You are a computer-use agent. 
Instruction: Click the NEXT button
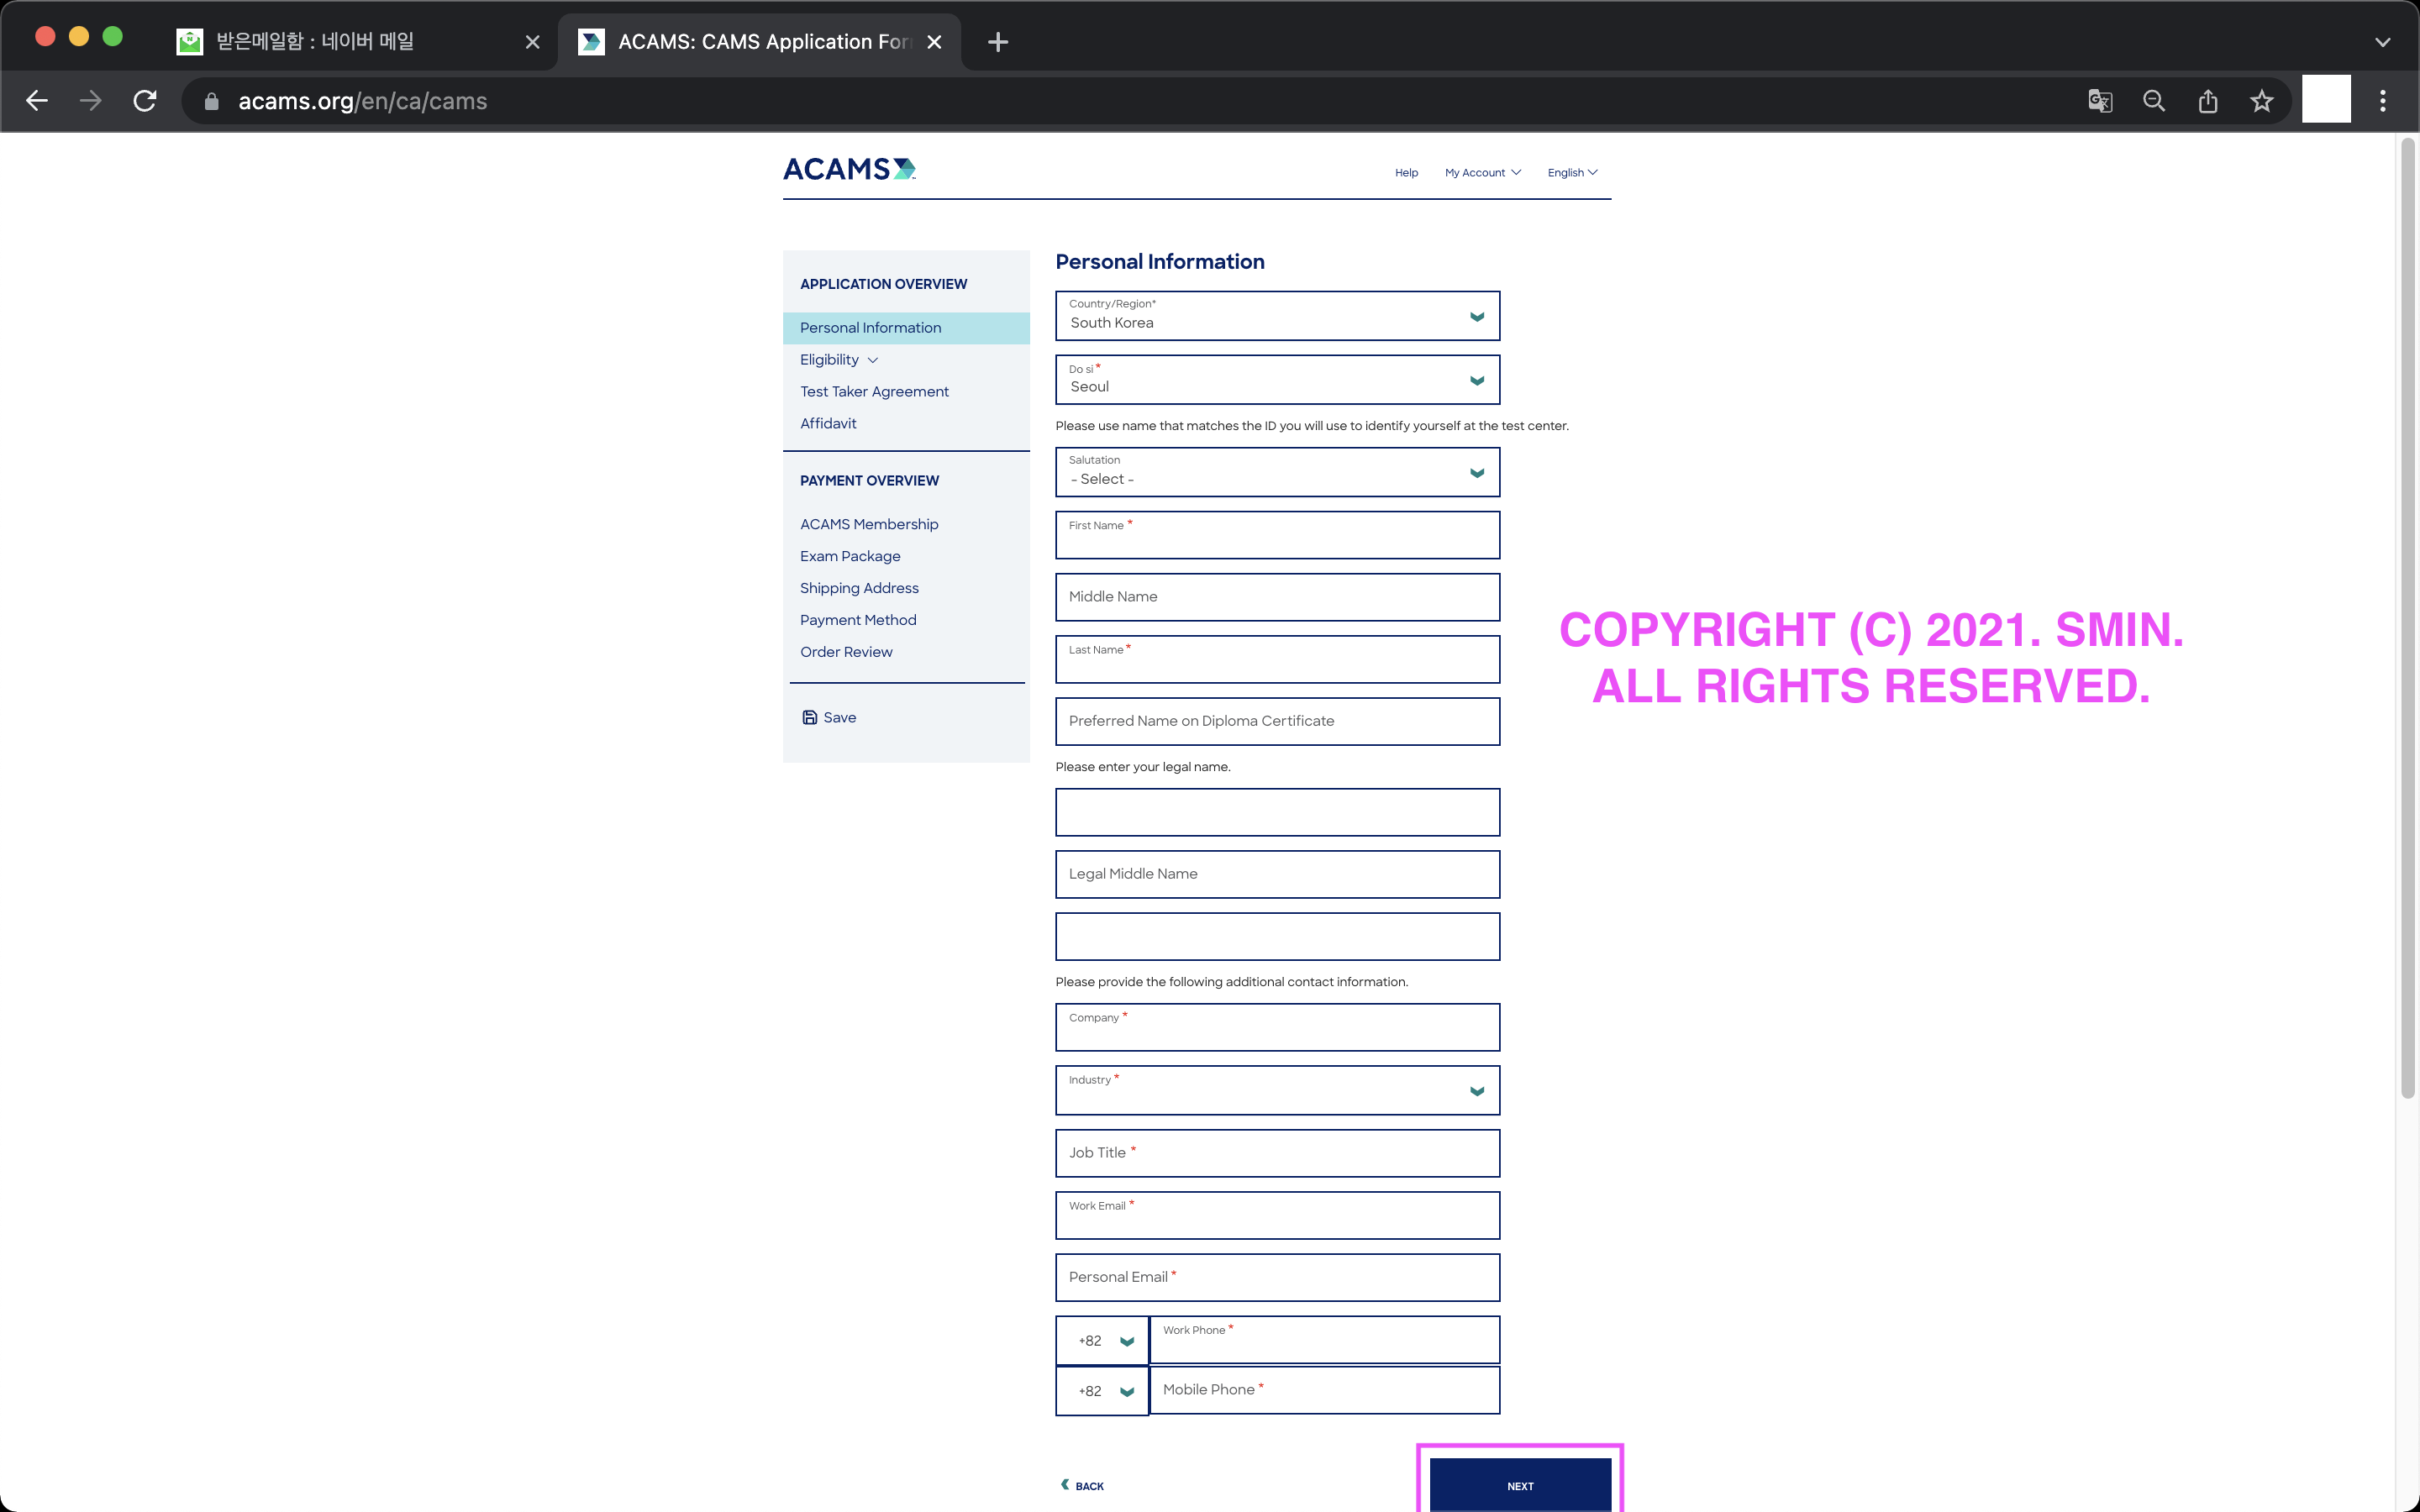pos(1519,1484)
